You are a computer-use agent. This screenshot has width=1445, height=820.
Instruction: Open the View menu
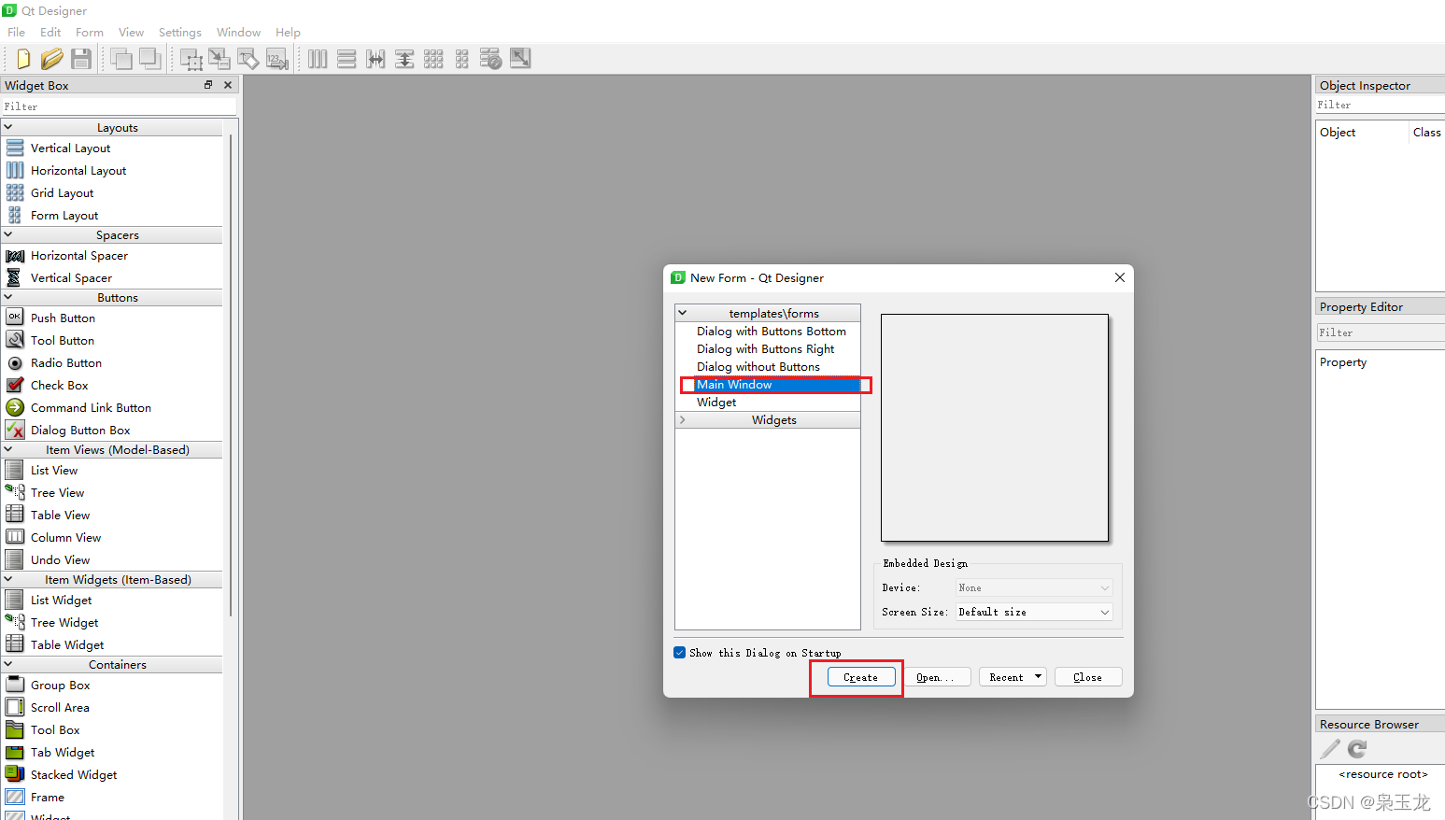tap(131, 33)
